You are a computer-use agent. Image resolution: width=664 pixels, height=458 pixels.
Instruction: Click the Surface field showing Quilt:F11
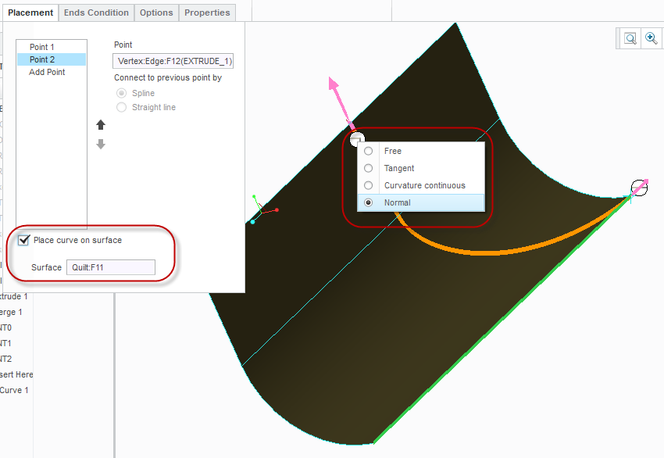[x=109, y=267]
